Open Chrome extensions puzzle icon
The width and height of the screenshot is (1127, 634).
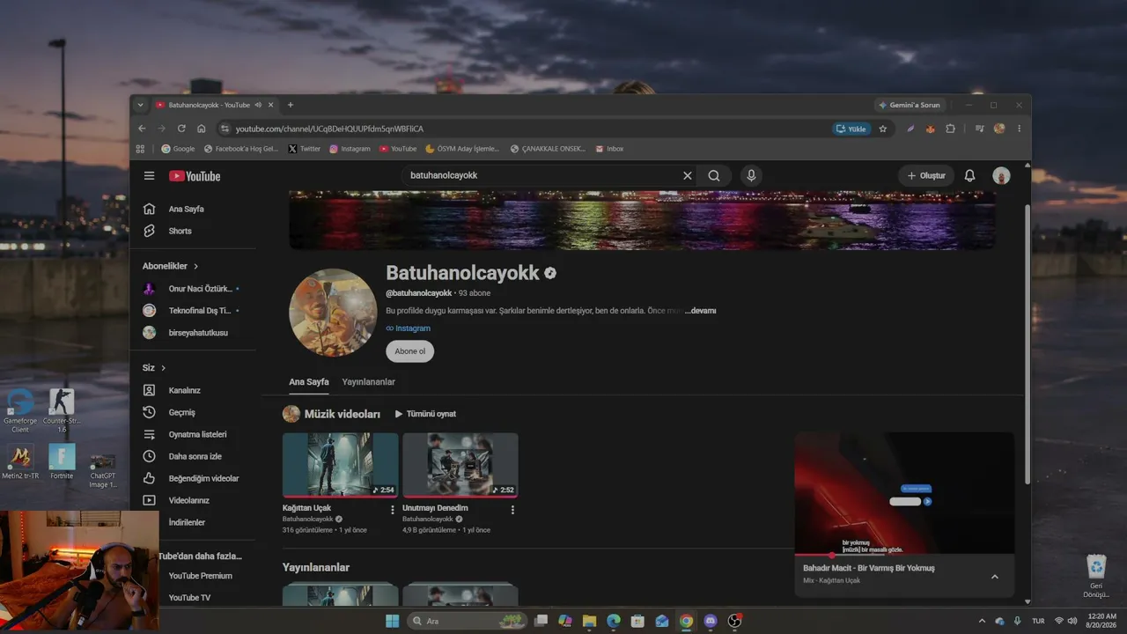(950, 129)
